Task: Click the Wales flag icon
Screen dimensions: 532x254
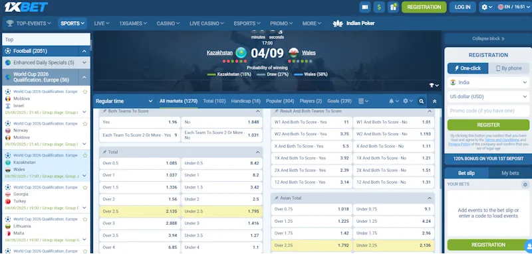Action: [293, 53]
